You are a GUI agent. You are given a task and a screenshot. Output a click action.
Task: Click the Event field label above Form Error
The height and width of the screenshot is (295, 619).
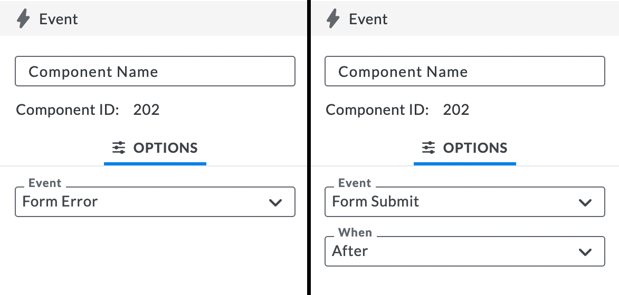click(x=45, y=183)
